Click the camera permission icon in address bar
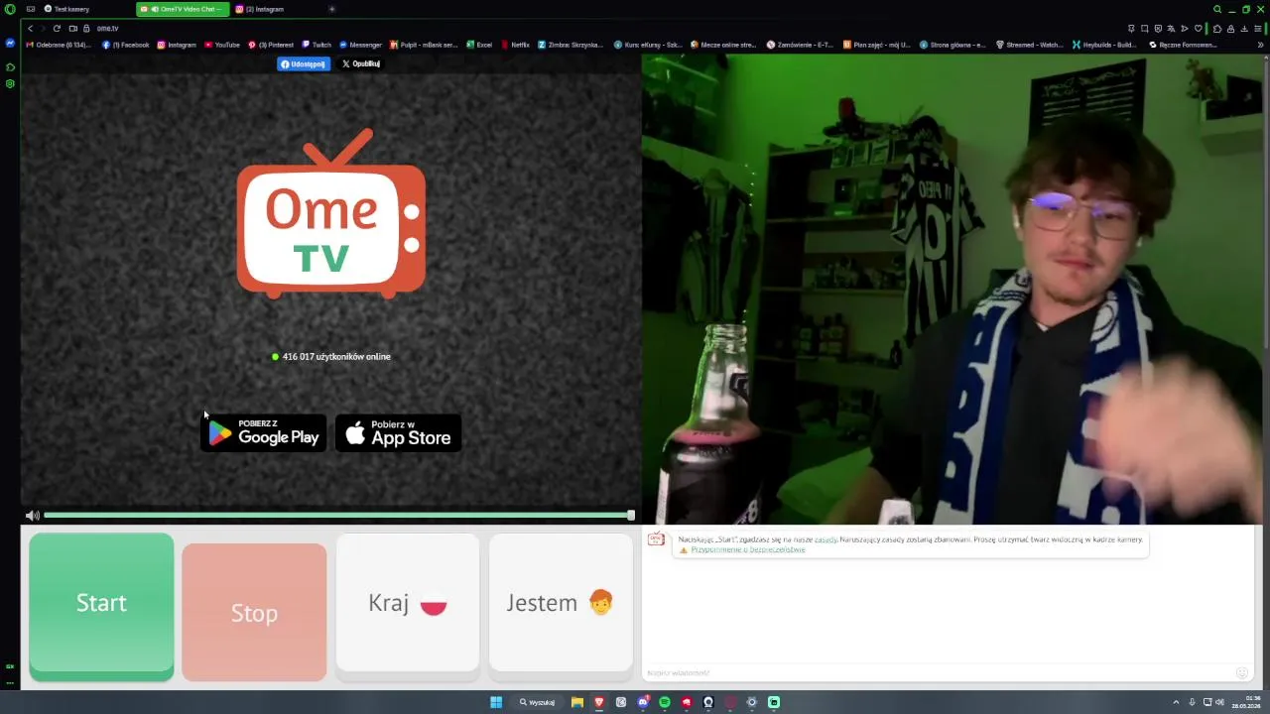The width and height of the screenshot is (1270, 714). 73,28
